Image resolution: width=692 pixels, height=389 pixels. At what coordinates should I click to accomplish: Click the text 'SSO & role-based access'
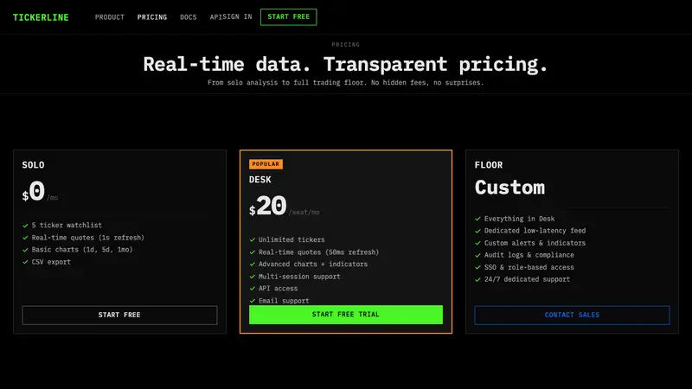(x=529, y=267)
